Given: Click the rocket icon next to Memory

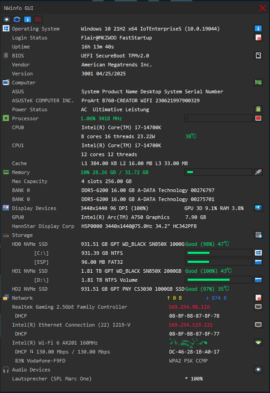Looking at the screenshot, I should click(x=258, y=172).
